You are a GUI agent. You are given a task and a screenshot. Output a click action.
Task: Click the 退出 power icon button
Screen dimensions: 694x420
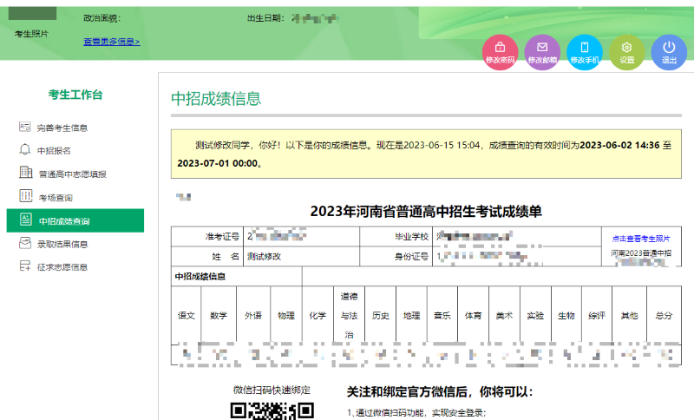tap(669, 53)
